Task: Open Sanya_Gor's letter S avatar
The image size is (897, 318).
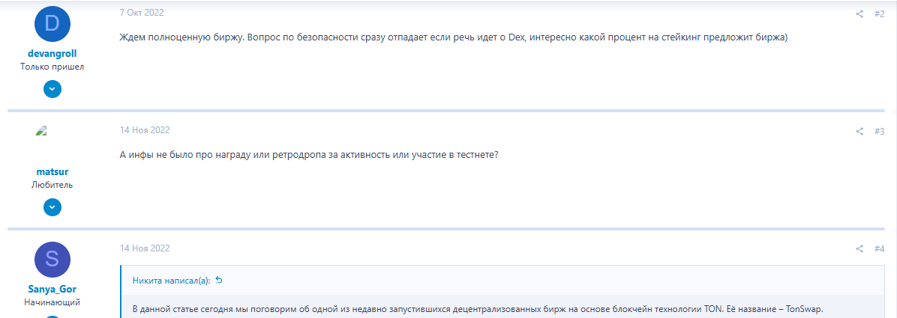Action: pos(52,260)
